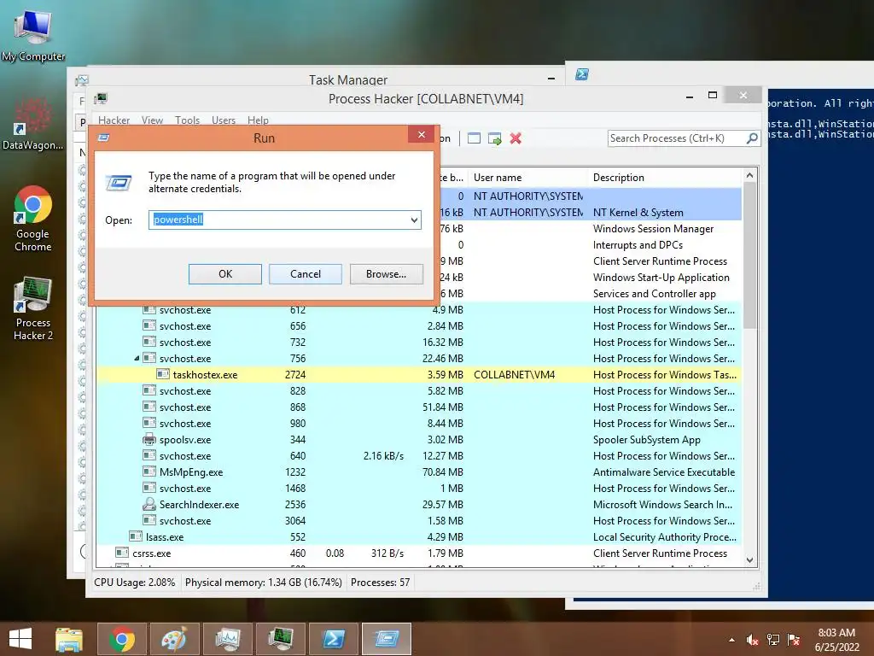Maximize the Process Hacker window

713,96
